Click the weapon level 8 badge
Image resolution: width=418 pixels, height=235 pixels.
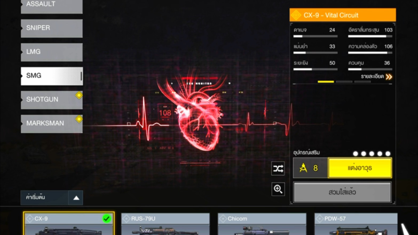click(x=310, y=168)
